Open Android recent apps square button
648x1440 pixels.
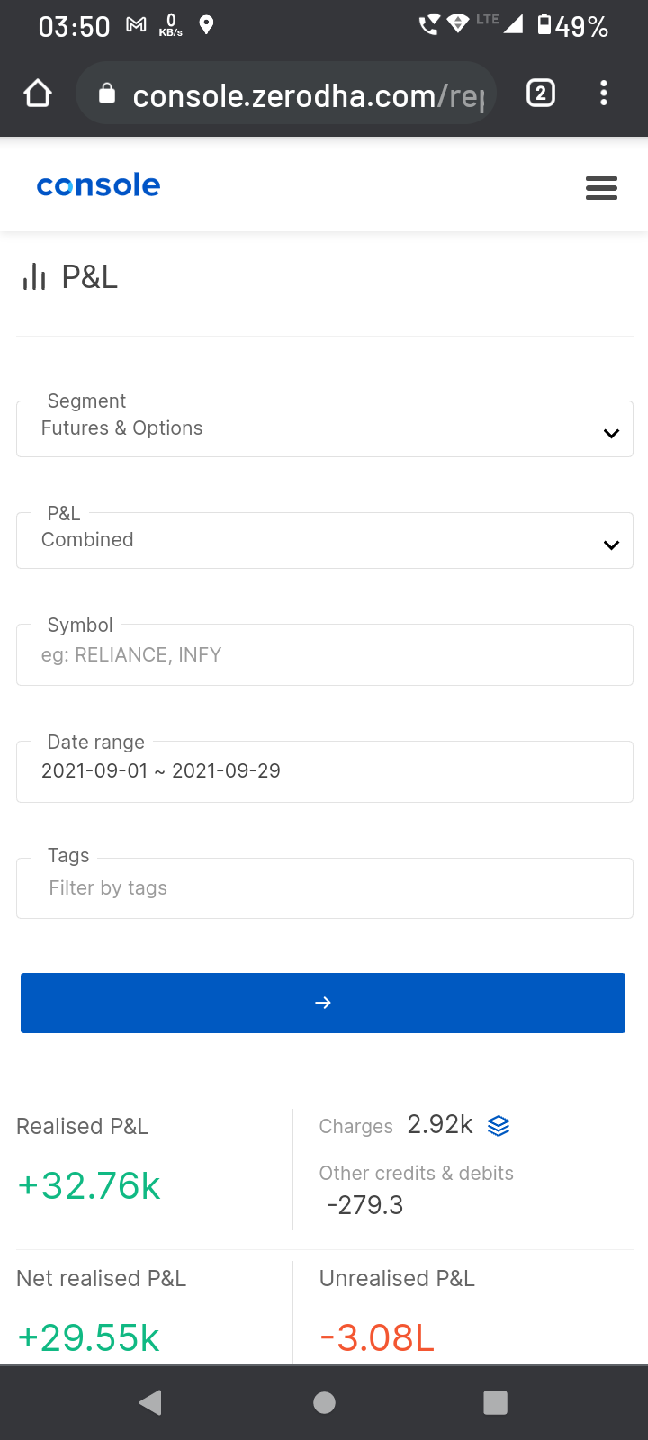pos(495,1402)
